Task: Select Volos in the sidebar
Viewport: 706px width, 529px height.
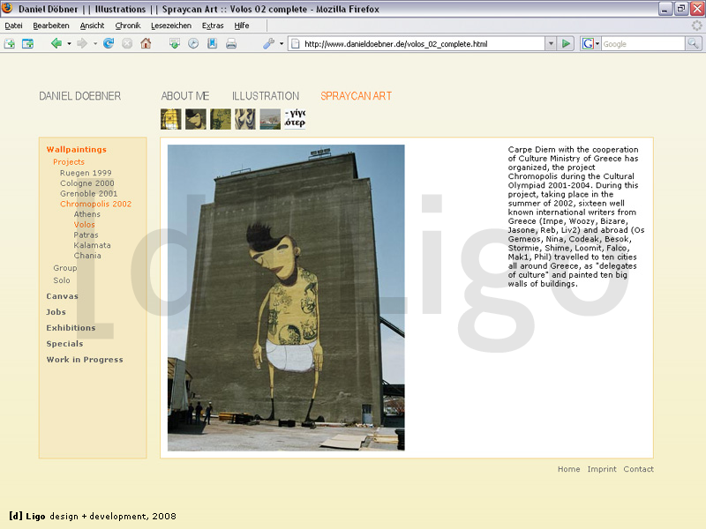Action: [84, 225]
